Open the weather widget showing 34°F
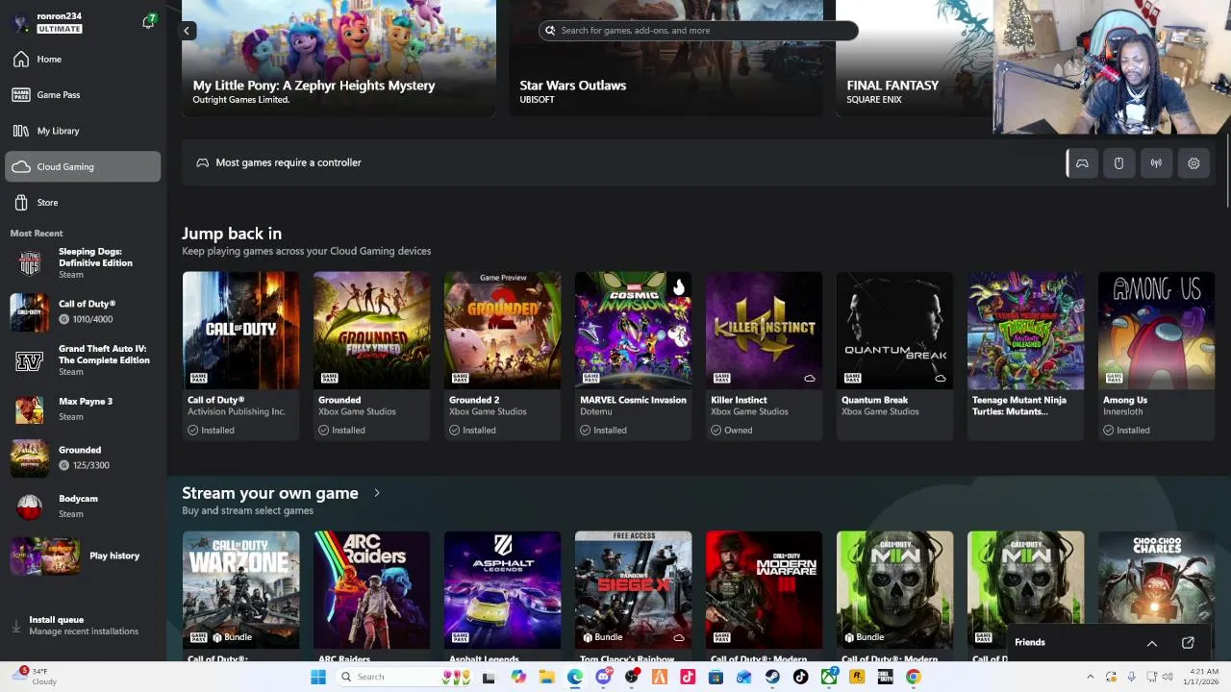 click(x=37, y=677)
